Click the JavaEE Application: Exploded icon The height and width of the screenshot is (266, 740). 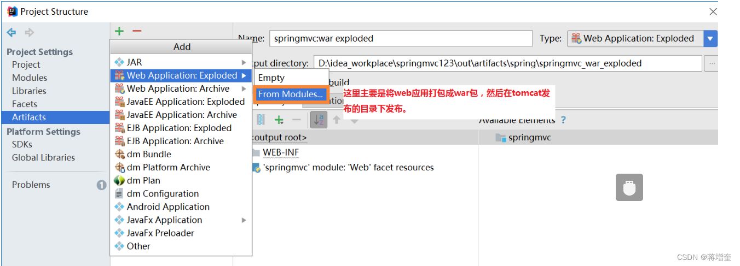(x=119, y=102)
